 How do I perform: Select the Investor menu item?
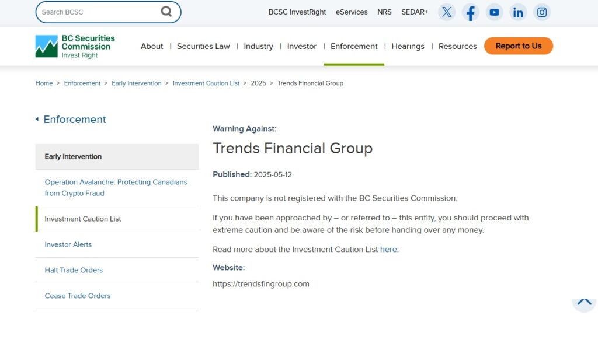coord(301,46)
